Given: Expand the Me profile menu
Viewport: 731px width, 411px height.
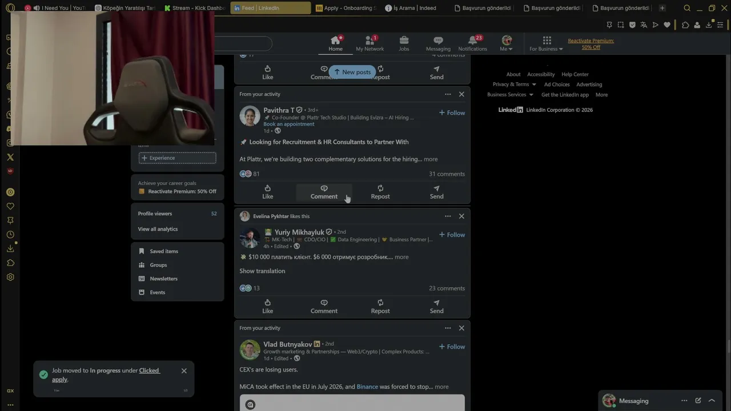Looking at the screenshot, I should (x=507, y=43).
